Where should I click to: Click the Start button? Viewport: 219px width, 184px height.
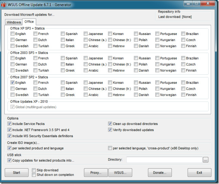pos(17,172)
